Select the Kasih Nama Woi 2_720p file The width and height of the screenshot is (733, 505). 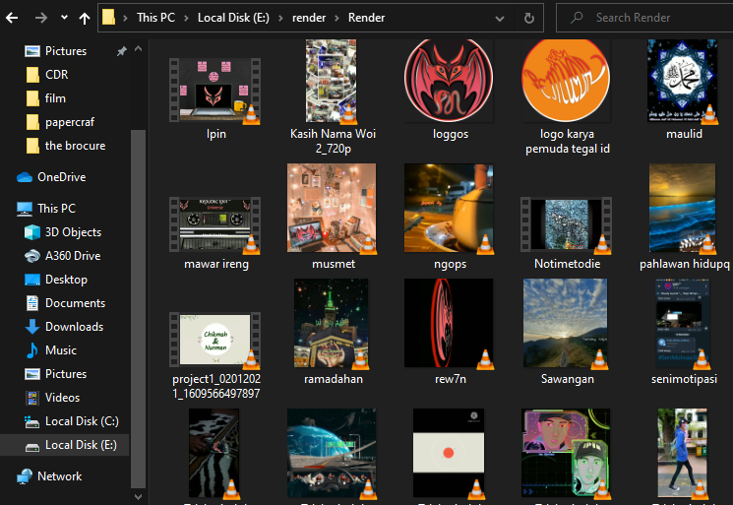(333, 96)
